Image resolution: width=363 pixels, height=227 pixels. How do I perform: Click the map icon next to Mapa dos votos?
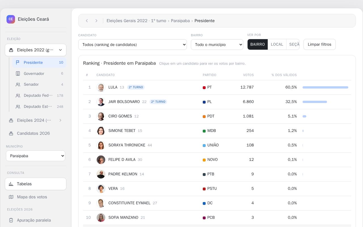pos(11,197)
